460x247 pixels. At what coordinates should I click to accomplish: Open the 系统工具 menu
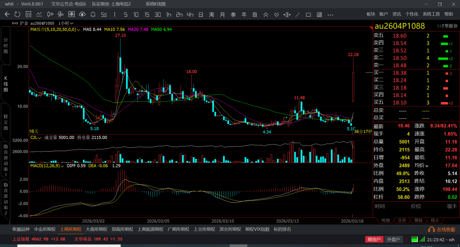coord(431,14)
